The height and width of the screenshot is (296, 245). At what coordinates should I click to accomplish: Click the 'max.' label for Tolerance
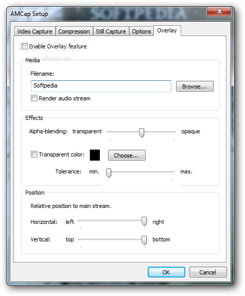186,171
